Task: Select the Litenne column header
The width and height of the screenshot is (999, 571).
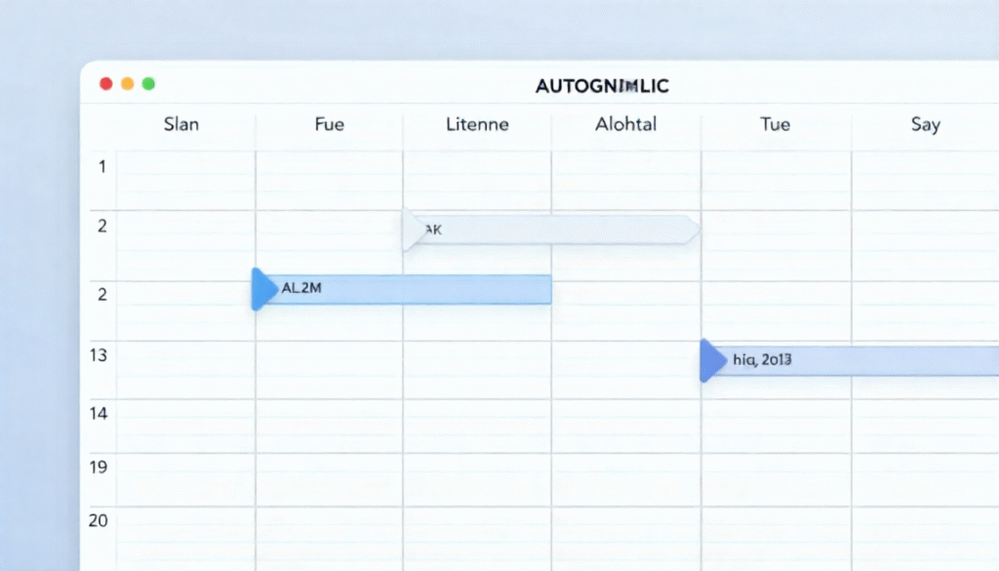Action: pos(476,124)
